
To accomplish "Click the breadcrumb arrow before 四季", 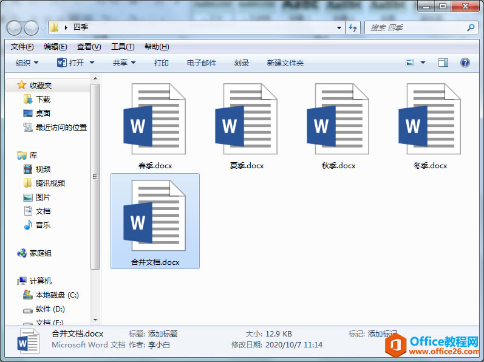I will point(66,27).
